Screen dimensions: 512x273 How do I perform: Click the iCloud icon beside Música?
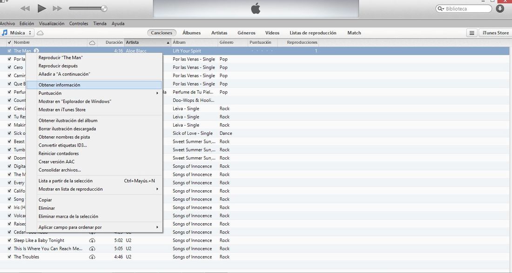pyautogui.click(x=40, y=33)
